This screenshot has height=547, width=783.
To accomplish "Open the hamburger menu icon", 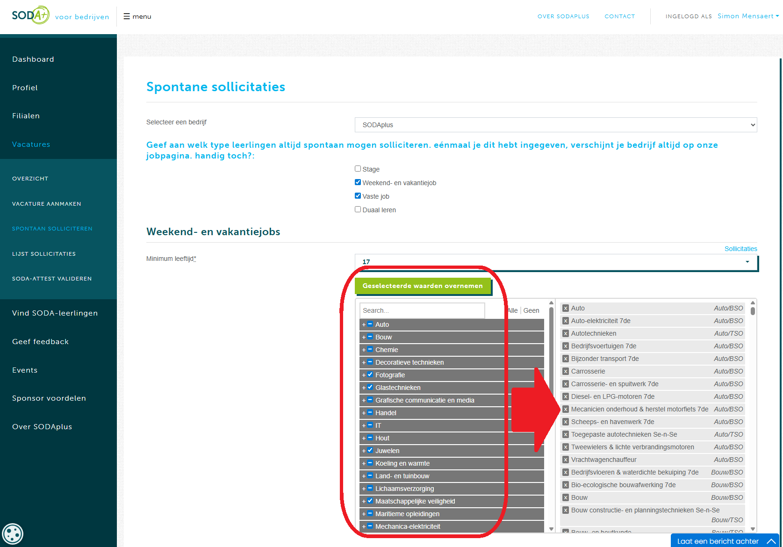I will point(126,16).
